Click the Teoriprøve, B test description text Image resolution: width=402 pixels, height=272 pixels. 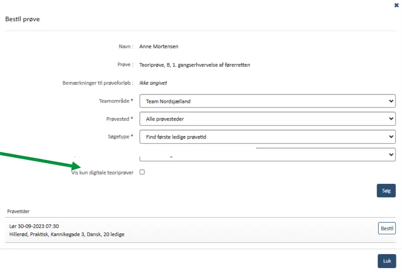[x=195, y=65]
